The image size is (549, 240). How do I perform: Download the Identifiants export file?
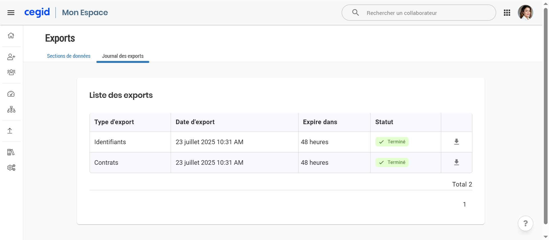click(x=456, y=142)
